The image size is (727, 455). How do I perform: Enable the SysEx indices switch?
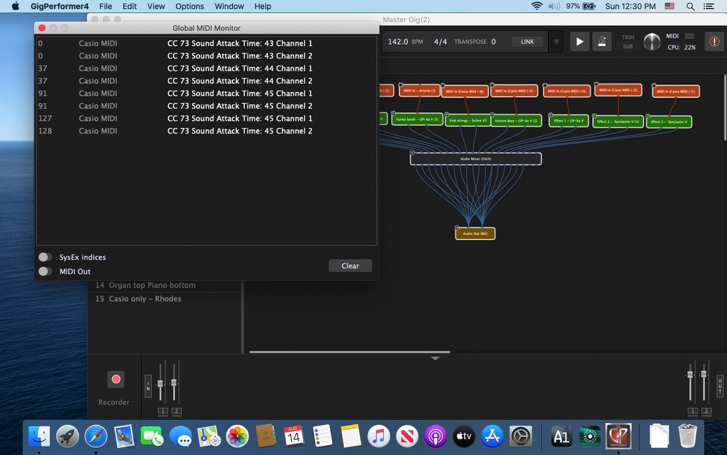pyautogui.click(x=45, y=257)
